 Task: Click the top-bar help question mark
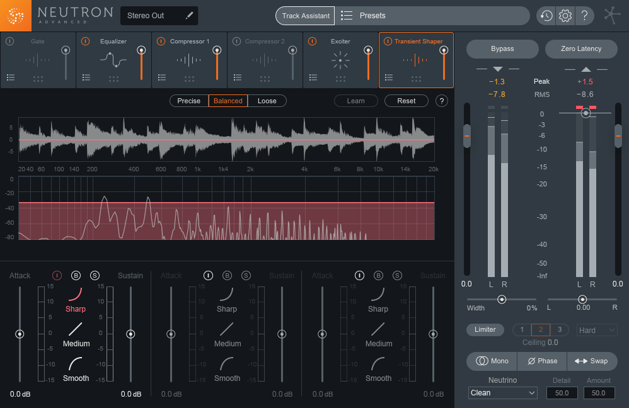click(584, 16)
